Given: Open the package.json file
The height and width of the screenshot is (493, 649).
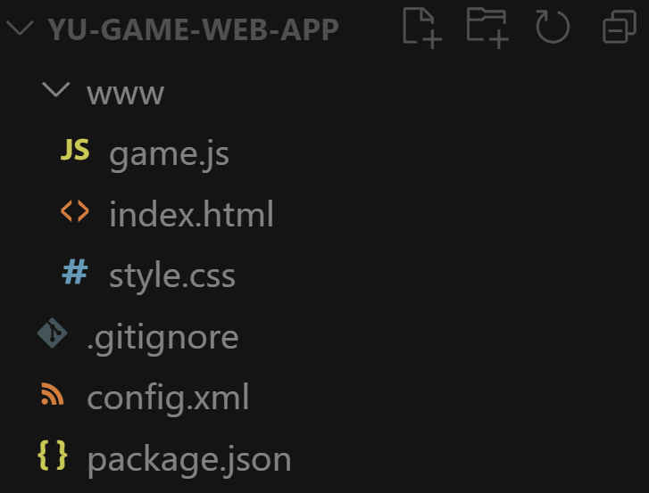Looking at the screenshot, I should click(189, 460).
